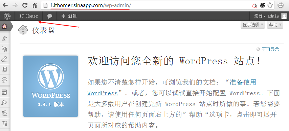
Task: Click the circled x dismiss icon
Action: [x=258, y=49]
